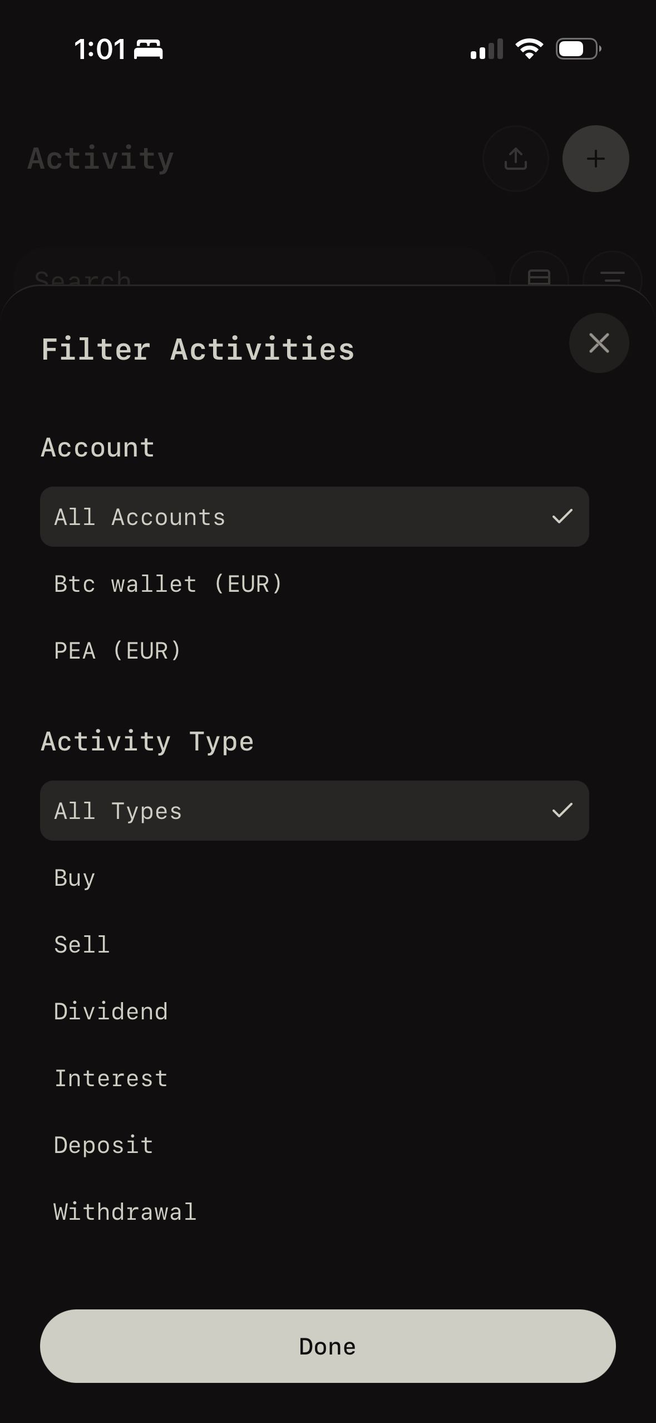Tap the cellular signal indicator
The height and width of the screenshot is (1423, 656).
point(486,49)
